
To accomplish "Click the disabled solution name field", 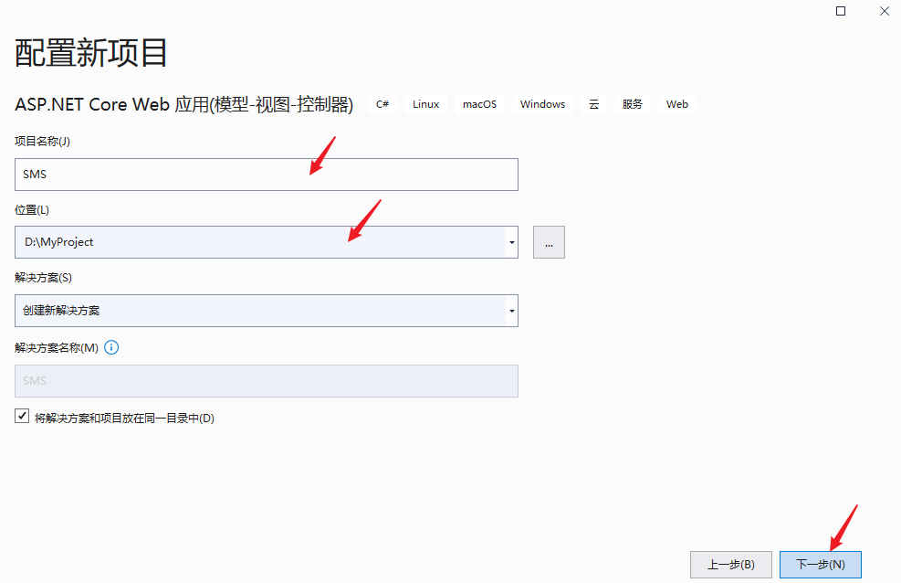I will (x=266, y=381).
